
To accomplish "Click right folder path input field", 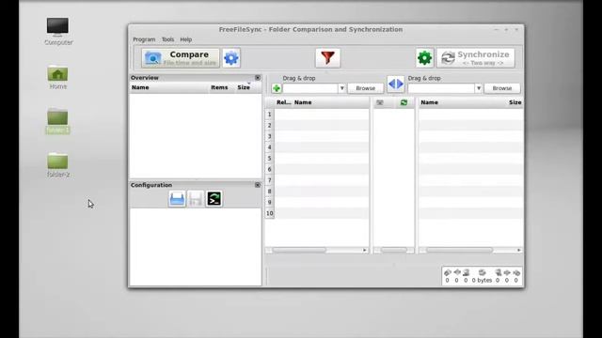I will [x=441, y=88].
